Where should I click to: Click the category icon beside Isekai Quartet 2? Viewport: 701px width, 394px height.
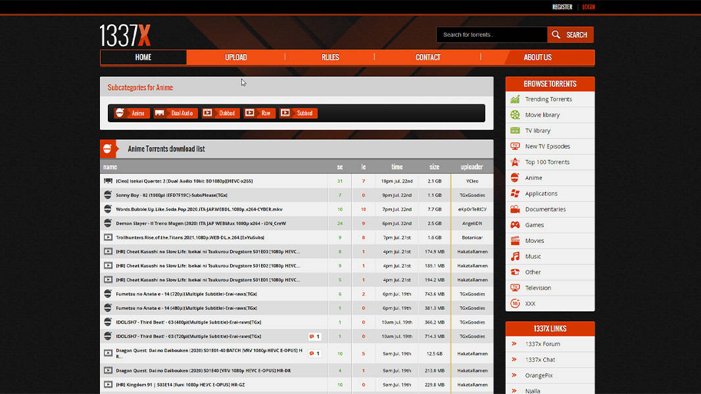(108, 181)
